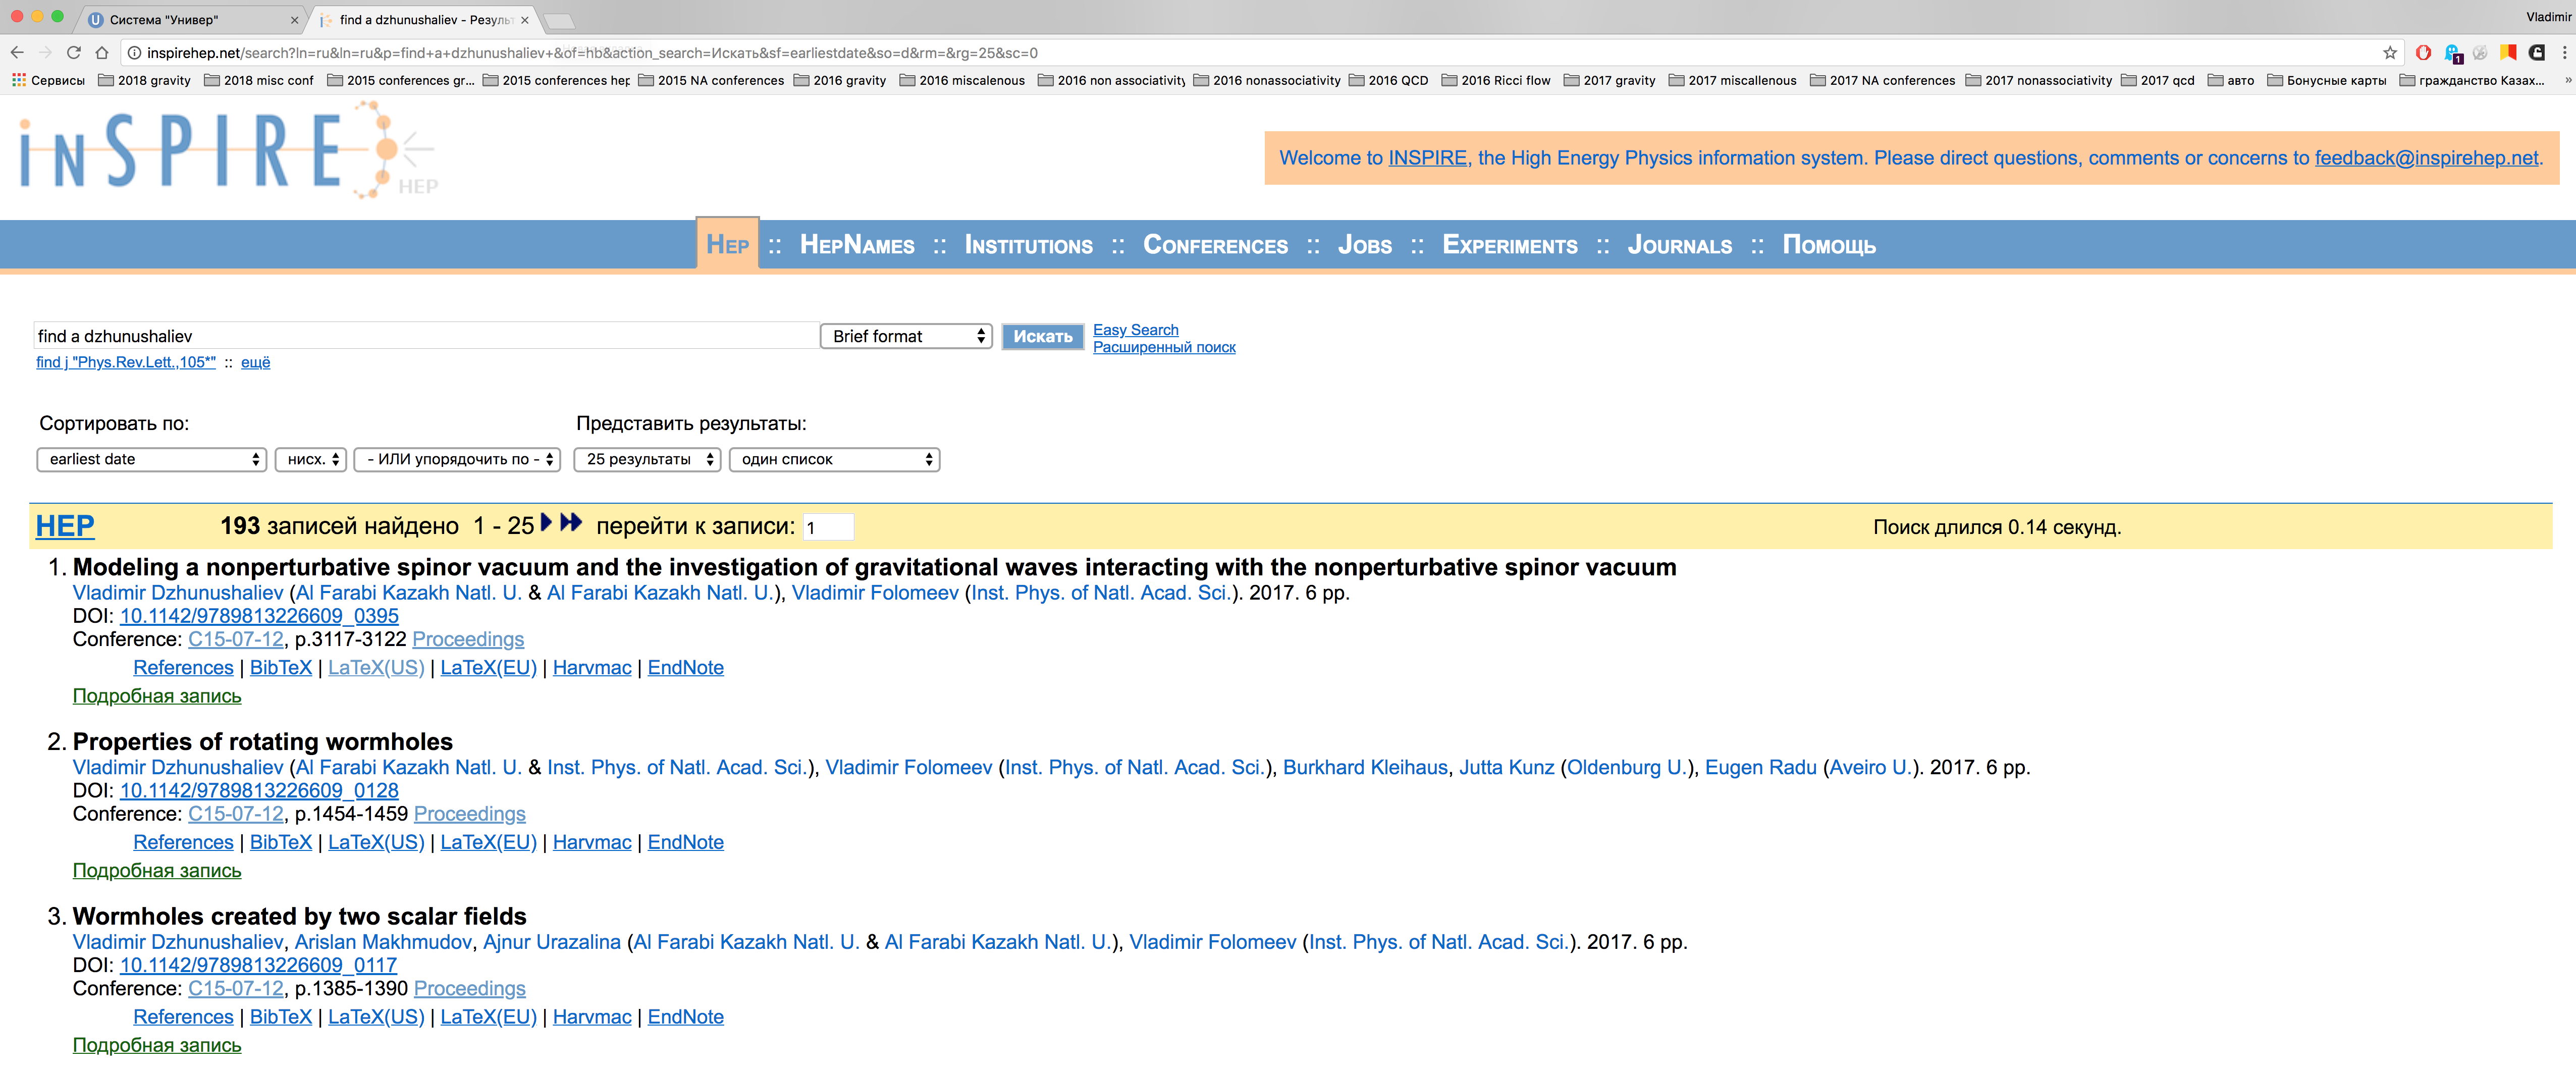Expand the 25 результаты dropdown
Viewport: 2576px width, 1071px height.
tap(647, 460)
